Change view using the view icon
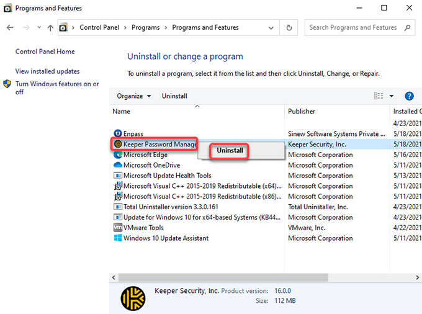Viewport: 422px width, 314px height. (379, 96)
